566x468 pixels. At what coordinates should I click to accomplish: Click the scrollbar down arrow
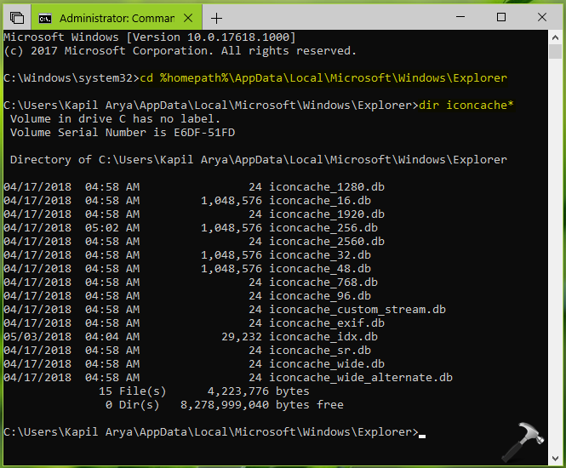pos(556,457)
